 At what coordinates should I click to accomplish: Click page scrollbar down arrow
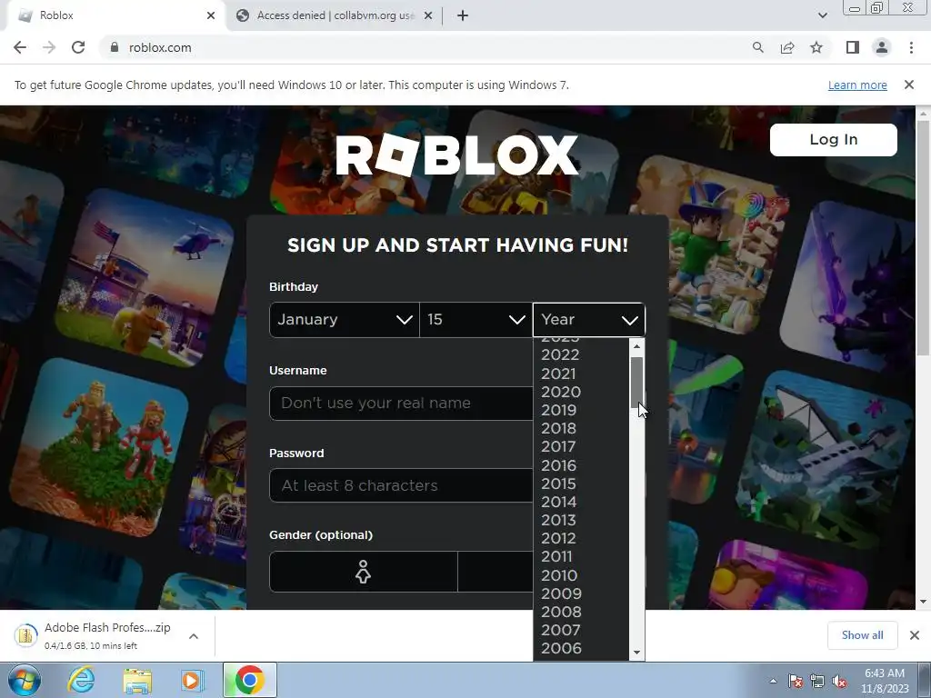click(x=923, y=602)
